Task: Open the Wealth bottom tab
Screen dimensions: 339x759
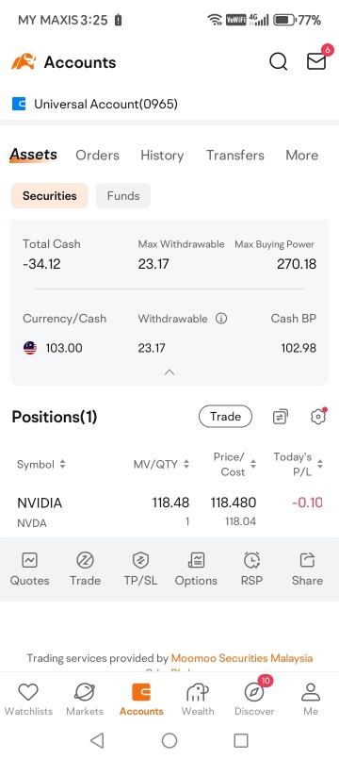Action: coord(198,700)
